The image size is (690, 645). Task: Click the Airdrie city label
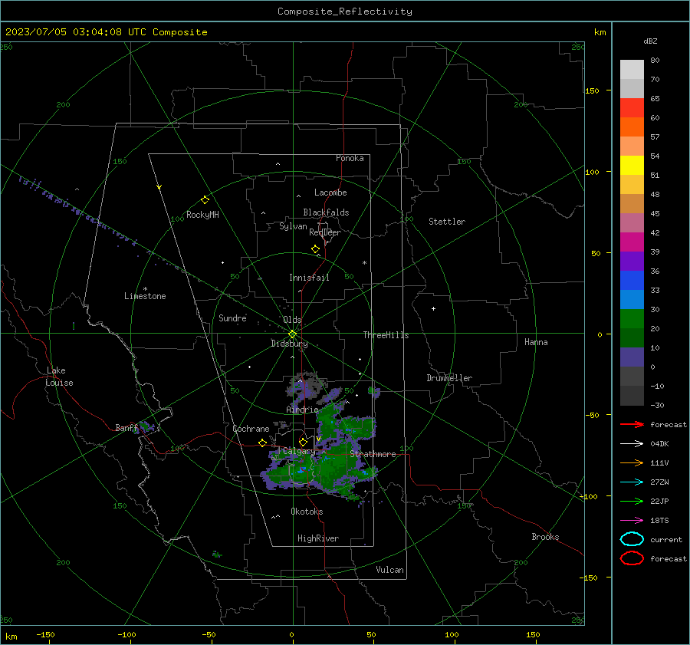coord(302,410)
